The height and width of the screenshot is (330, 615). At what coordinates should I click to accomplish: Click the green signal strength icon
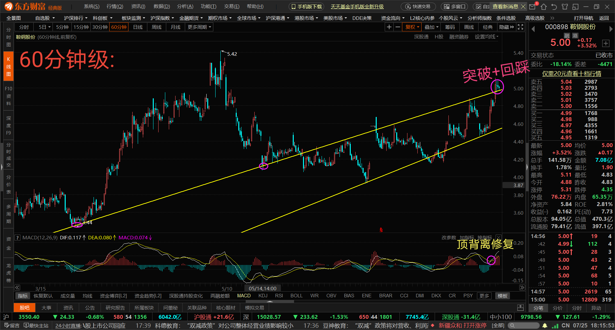(555, 326)
